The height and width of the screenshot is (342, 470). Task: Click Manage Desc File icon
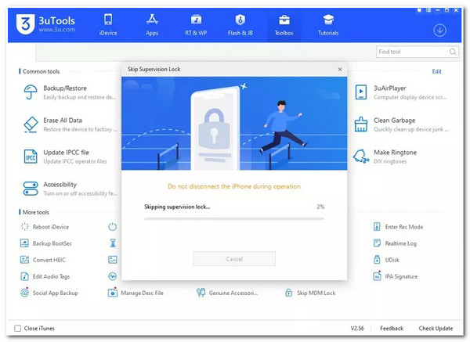112,292
